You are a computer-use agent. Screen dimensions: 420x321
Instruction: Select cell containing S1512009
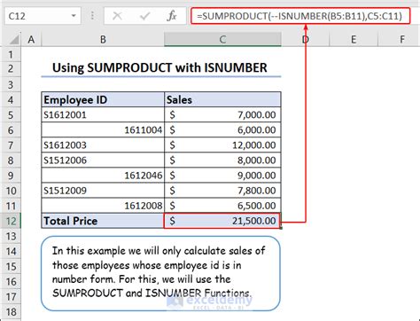click(103, 191)
